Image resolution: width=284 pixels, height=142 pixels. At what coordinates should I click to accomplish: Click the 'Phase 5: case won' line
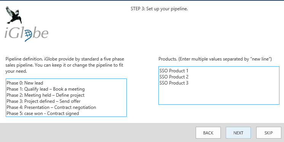43,113
